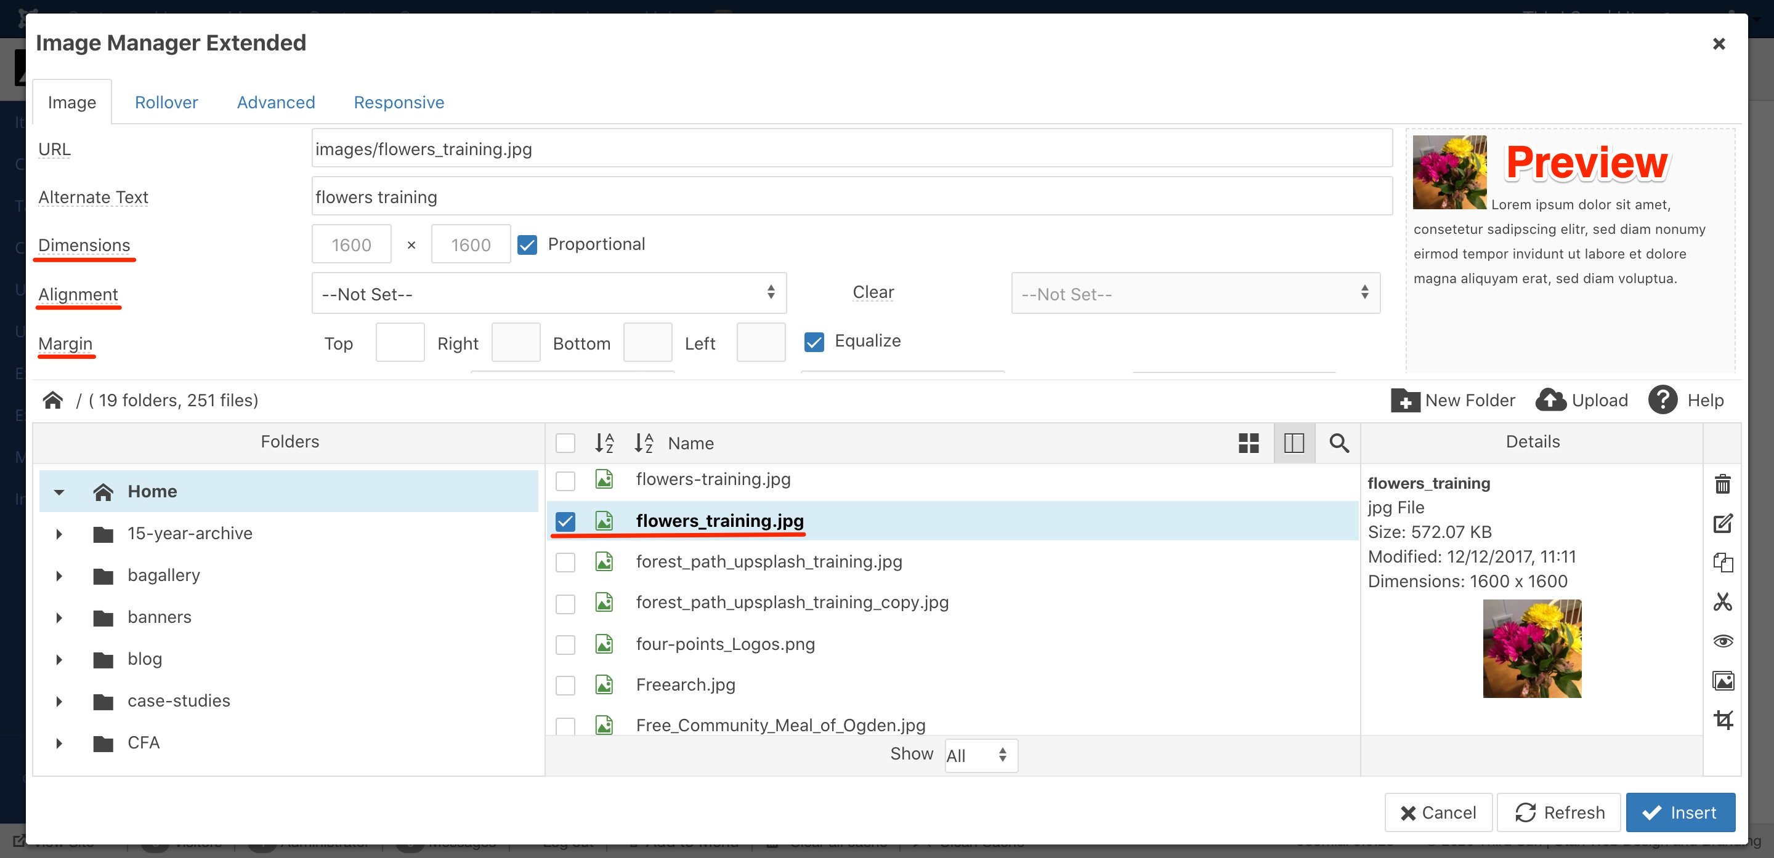Switch to the Rollover tab
The width and height of the screenshot is (1774, 858).
[x=166, y=103]
